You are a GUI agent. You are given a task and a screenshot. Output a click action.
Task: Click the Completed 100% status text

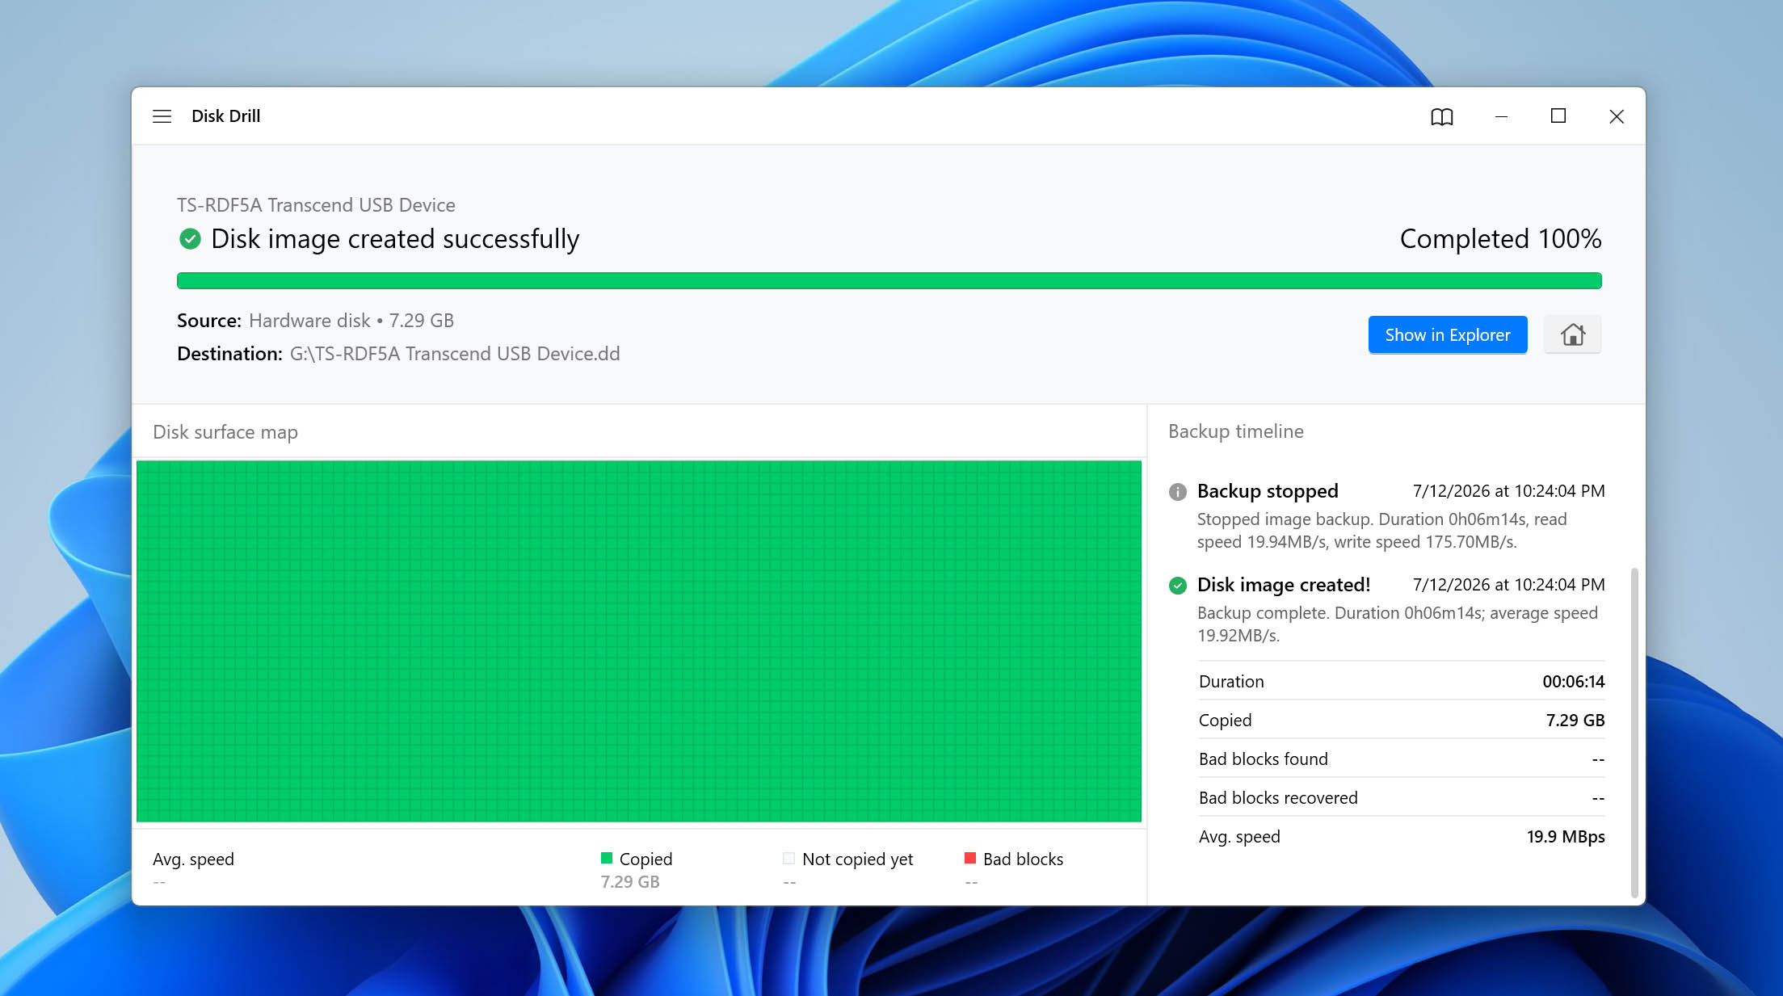tap(1500, 239)
